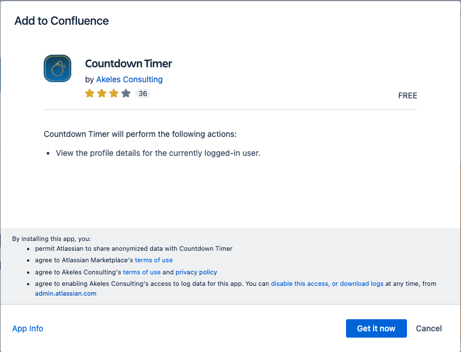Click the second rating star

(102, 93)
